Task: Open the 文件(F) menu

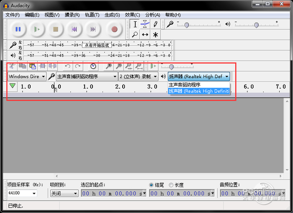Action: [x=13, y=15]
